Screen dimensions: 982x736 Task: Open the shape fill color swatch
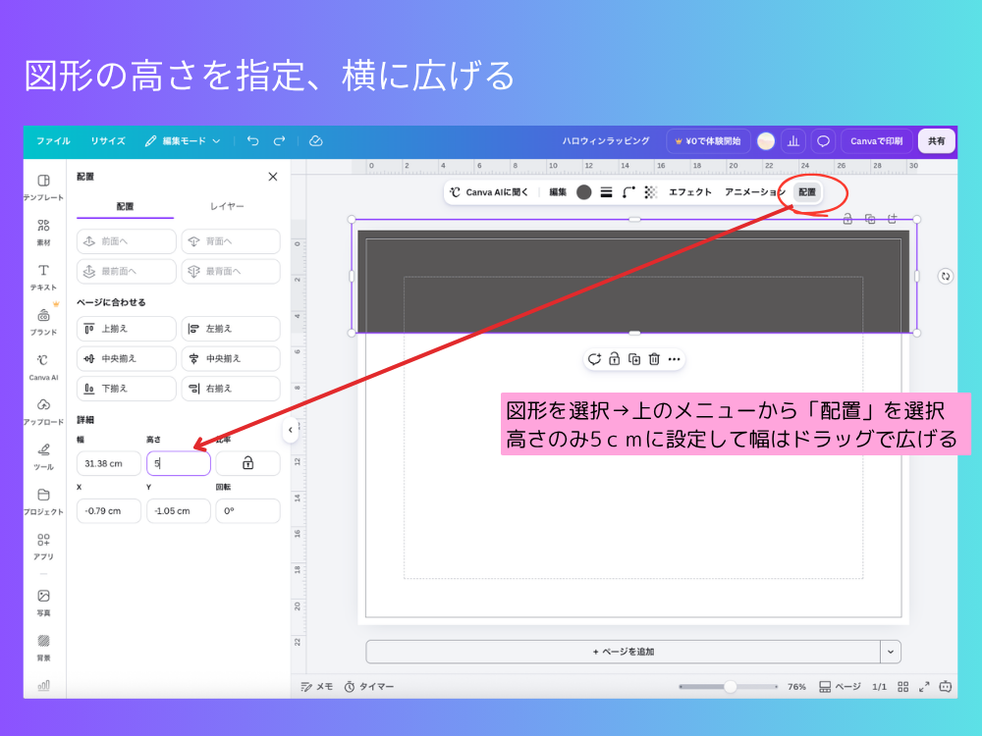583,192
